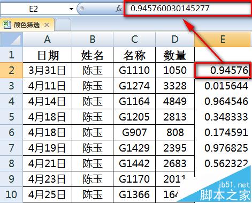This screenshot has width=252, height=203.
Task: Select row 4 header
Action: coord(11,101)
